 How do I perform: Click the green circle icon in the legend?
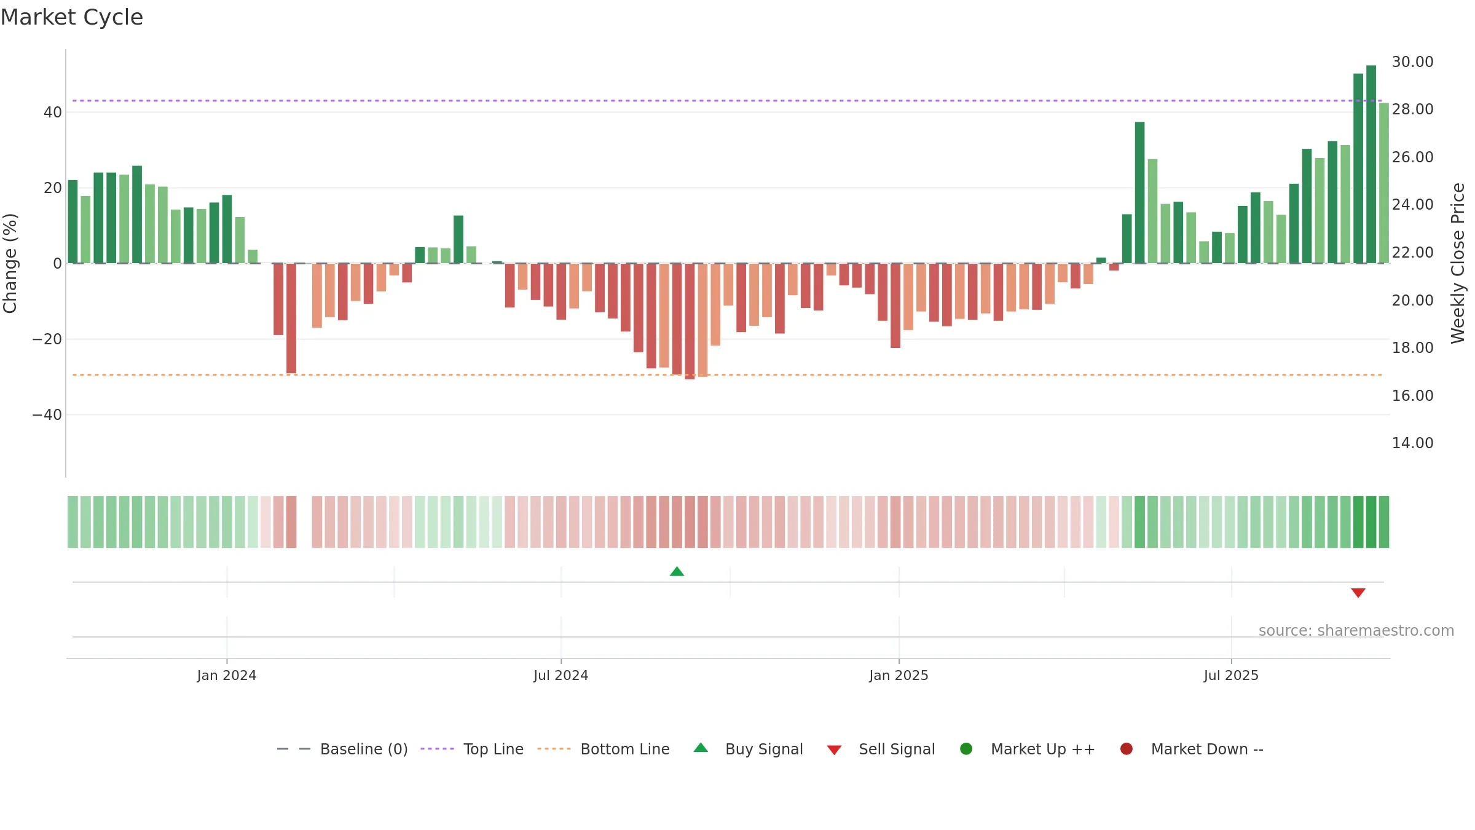[x=966, y=749]
